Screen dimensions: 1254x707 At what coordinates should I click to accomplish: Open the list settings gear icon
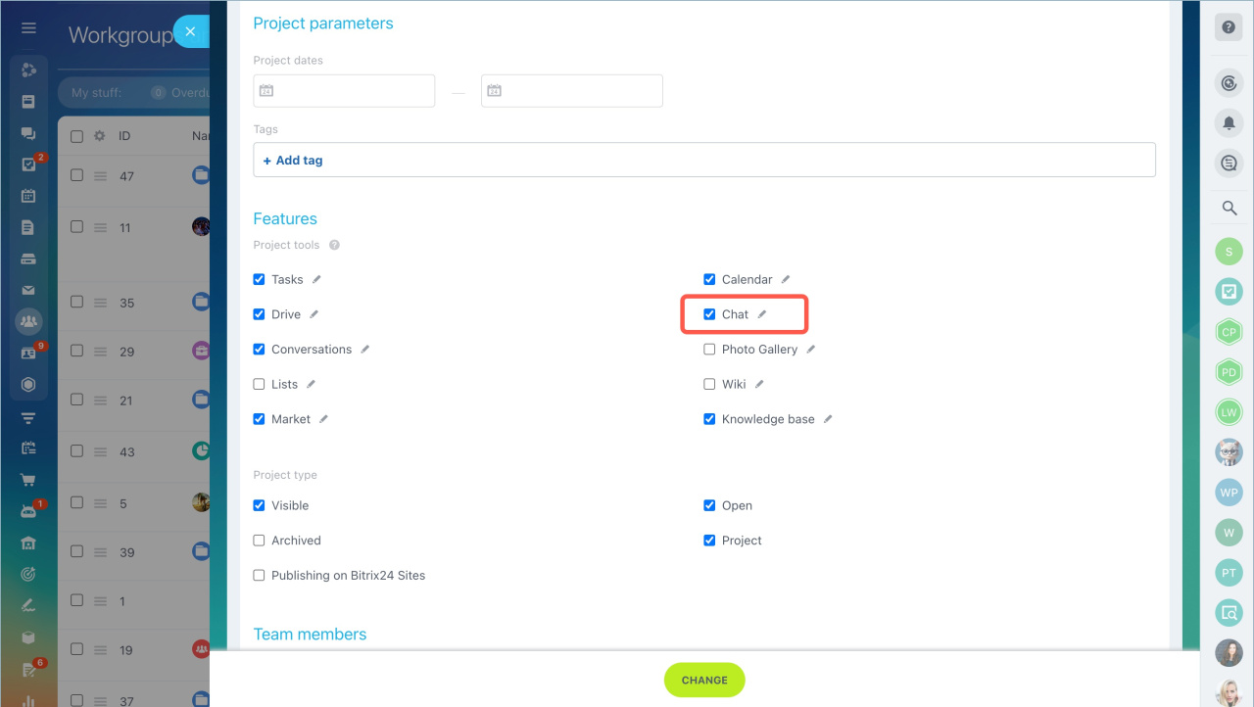click(99, 136)
